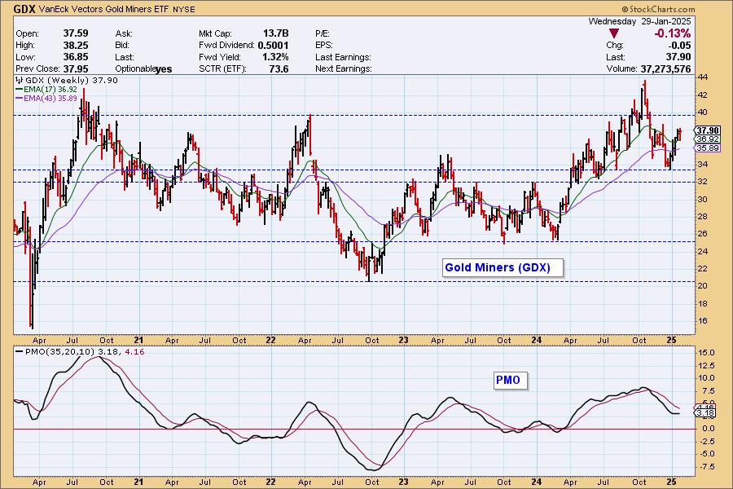Click the boxed 35.89 EMA tag on right axis

click(x=707, y=148)
